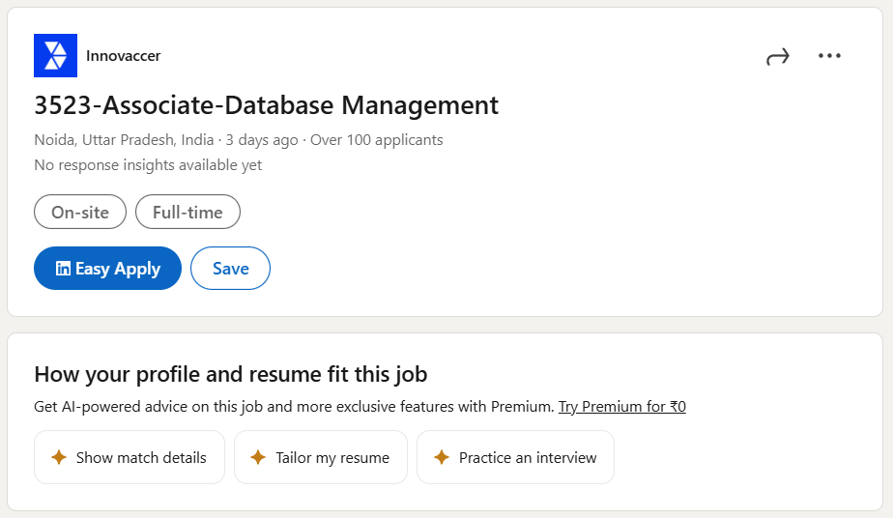Click the Over 100 applicants text
The width and height of the screenshot is (893, 518).
(x=377, y=140)
